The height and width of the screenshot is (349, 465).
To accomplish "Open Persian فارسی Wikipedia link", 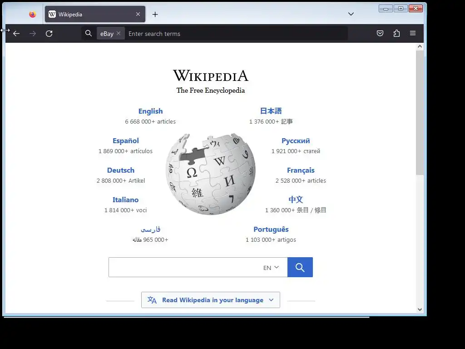I will pos(150,229).
